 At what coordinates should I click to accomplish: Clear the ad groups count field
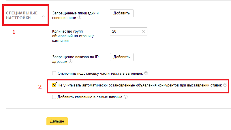coord(143,31)
